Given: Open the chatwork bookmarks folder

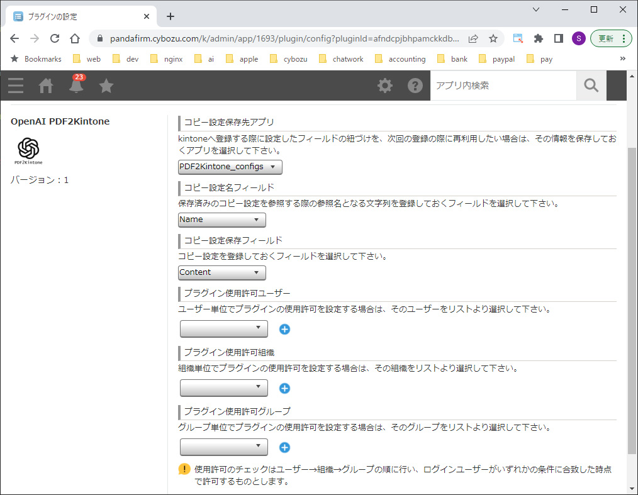Looking at the screenshot, I should [341, 59].
